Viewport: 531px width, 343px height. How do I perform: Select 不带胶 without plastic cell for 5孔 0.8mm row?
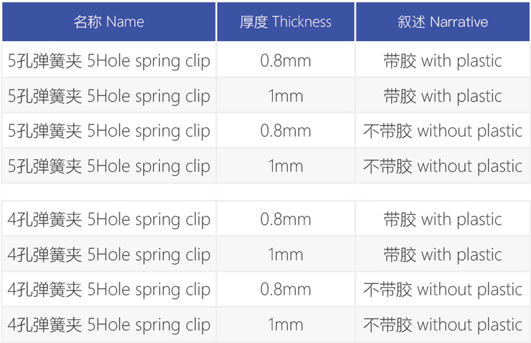(443, 130)
